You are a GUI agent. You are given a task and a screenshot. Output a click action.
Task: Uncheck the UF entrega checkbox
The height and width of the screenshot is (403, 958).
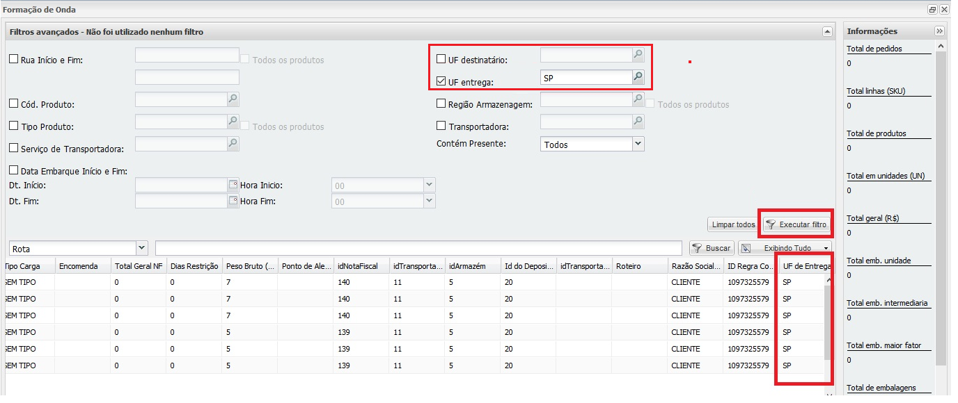pos(441,81)
